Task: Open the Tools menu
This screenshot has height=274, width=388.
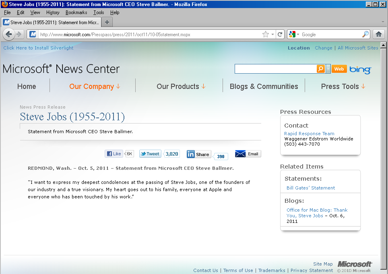Action: tap(99, 12)
